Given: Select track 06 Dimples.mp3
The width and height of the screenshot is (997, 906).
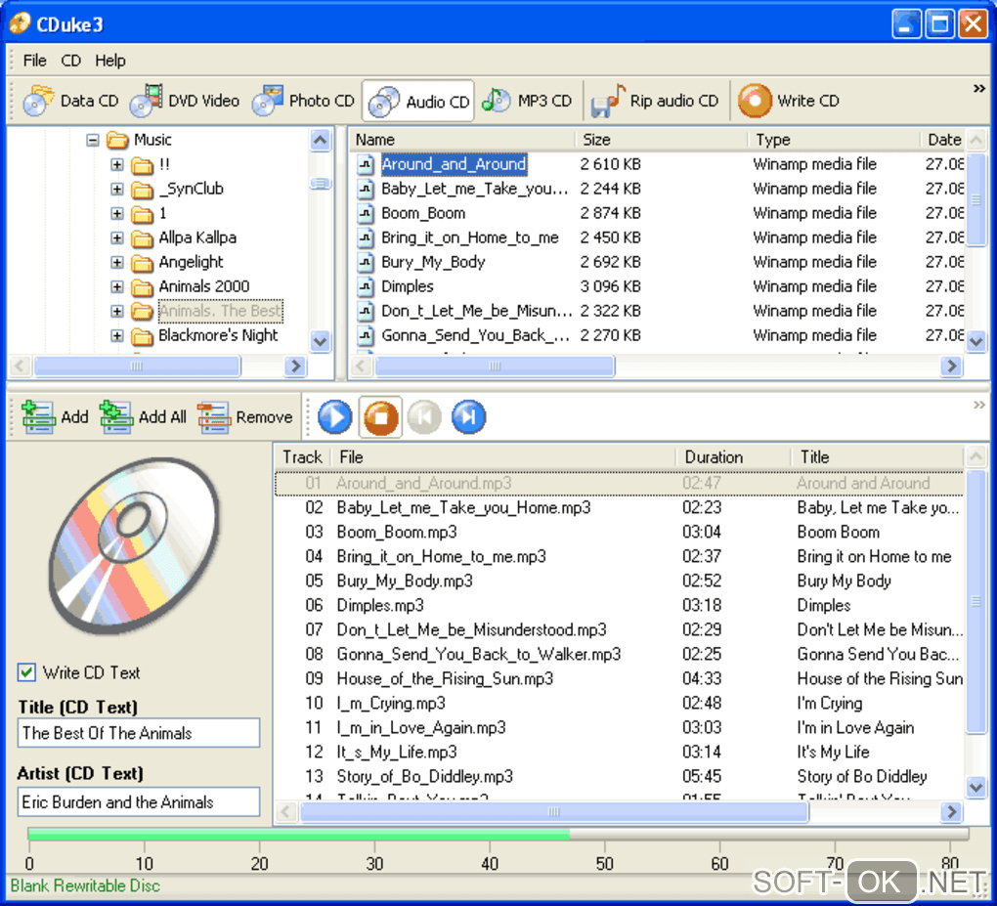Looking at the screenshot, I should click(x=620, y=605).
